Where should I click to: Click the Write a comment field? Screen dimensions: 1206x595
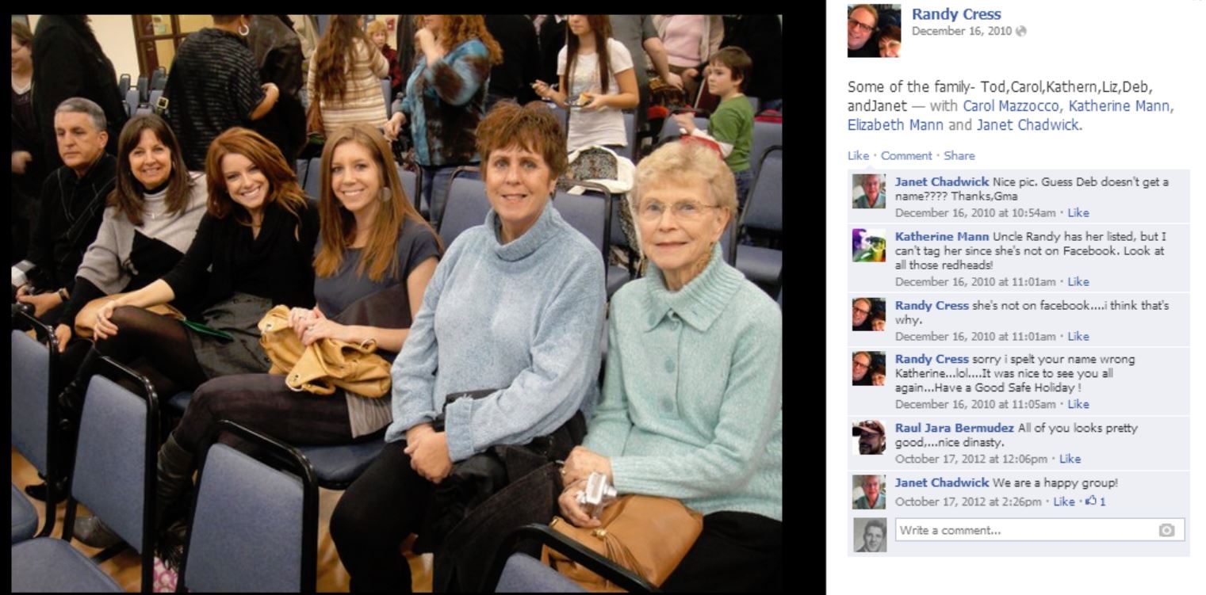[x=1039, y=530]
